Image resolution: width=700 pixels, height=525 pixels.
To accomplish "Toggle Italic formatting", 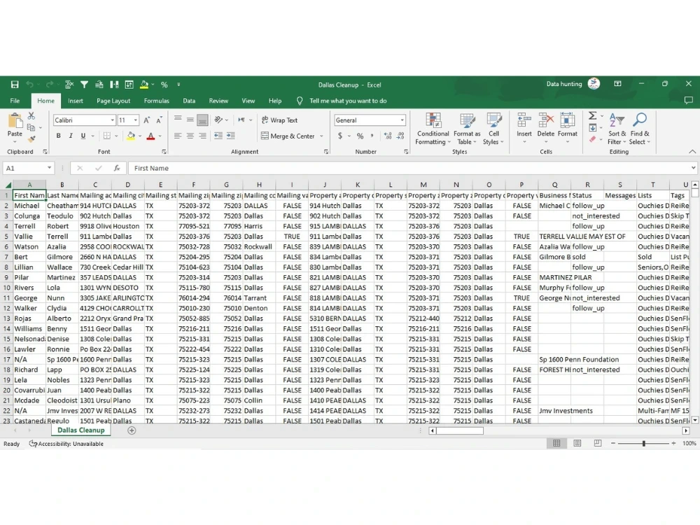I will click(71, 136).
